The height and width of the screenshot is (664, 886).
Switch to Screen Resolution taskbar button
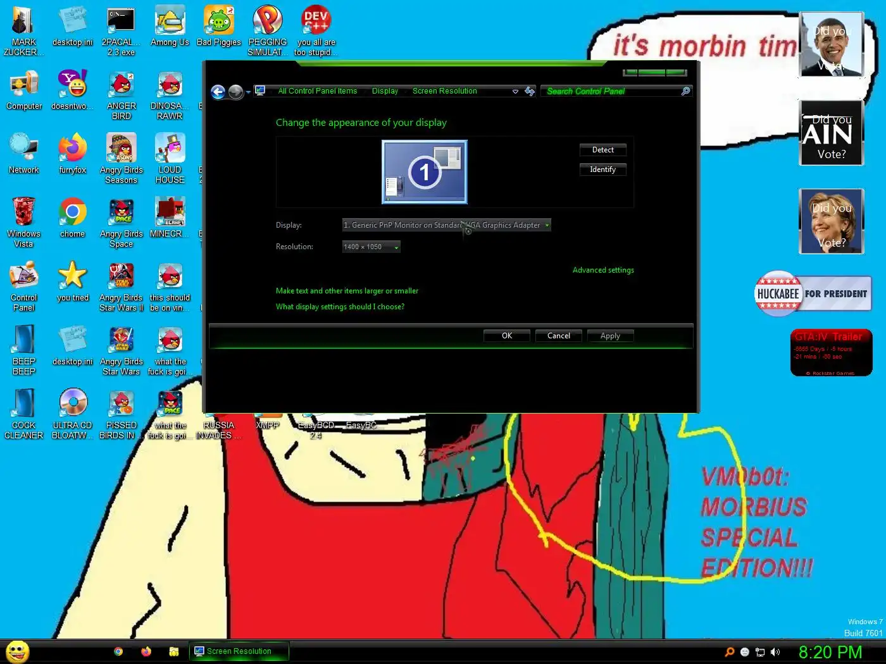pyautogui.click(x=239, y=651)
